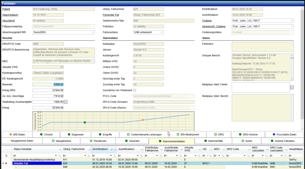The height and width of the screenshot is (169, 305).
Task: Expand the Aktueller Fall row tree node
Action: point(3,163)
